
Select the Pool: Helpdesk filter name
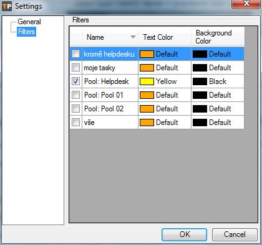[x=107, y=81]
